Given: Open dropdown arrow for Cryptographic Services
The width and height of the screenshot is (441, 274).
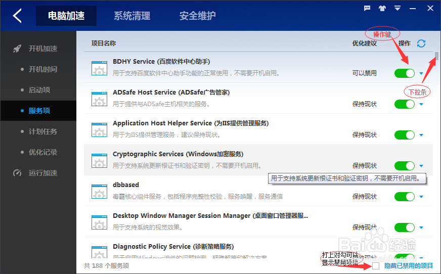Looking at the screenshot, I should point(421,166).
